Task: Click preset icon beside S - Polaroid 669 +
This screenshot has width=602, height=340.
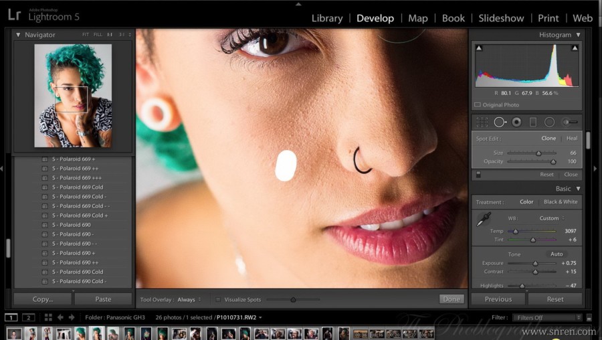Action: pos(45,159)
